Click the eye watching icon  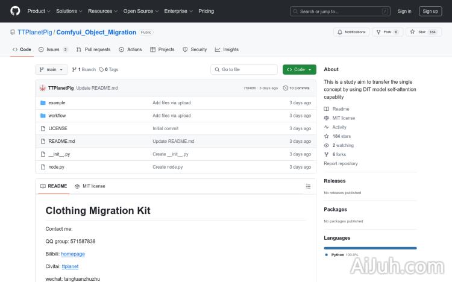(x=326, y=145)
